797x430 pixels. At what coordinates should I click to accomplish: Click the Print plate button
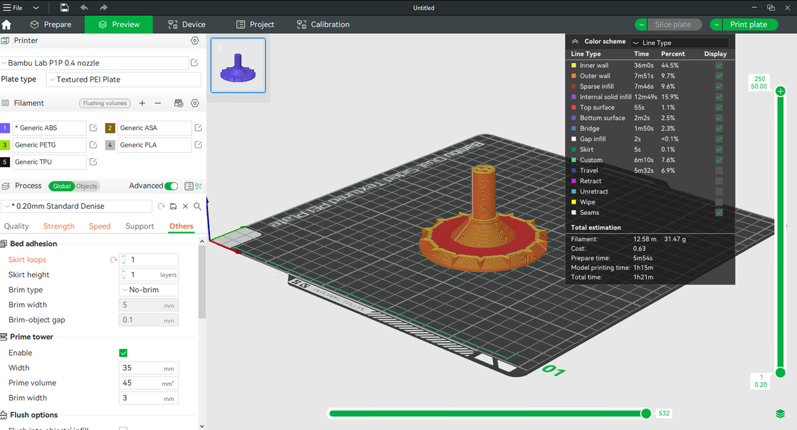[748, 25]
